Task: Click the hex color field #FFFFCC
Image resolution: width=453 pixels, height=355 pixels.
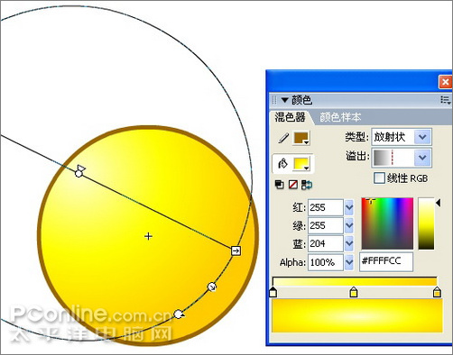Action: point(386,261)
